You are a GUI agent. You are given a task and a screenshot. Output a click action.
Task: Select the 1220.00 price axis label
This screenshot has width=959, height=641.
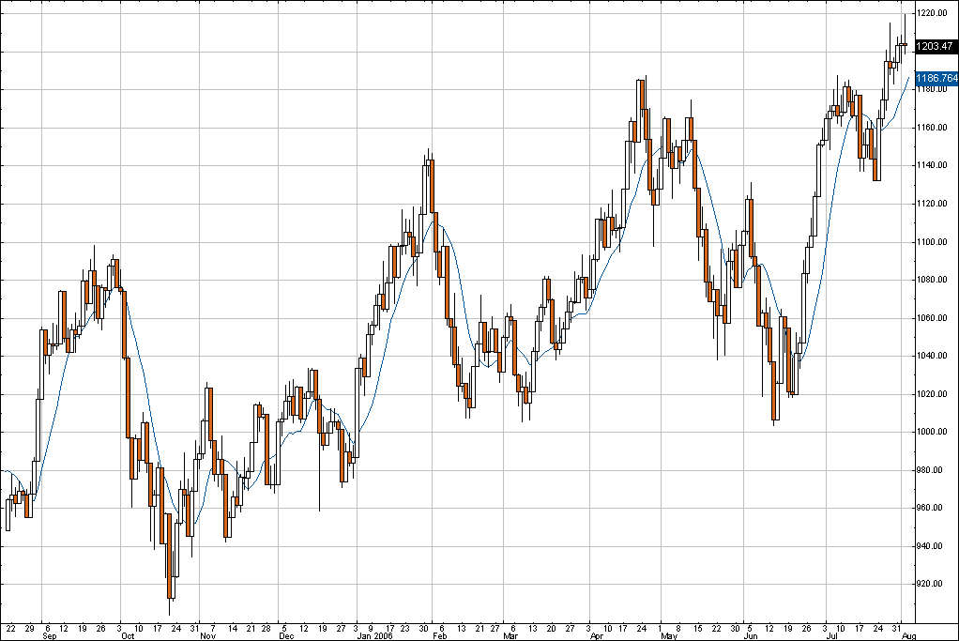click(934, 13)
